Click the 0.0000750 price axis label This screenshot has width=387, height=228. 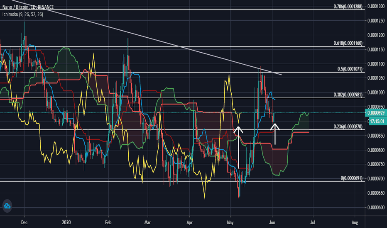tap(376, 164)
